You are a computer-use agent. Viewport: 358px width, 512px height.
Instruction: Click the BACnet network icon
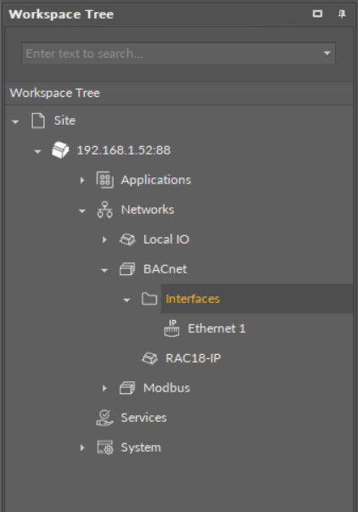click(x=127, y=269)
